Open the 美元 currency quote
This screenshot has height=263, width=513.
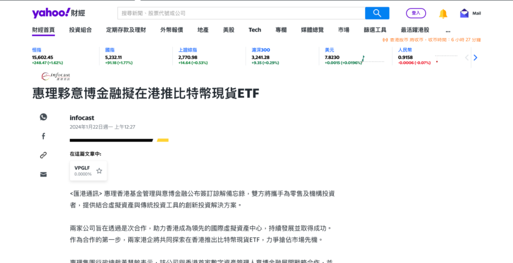click(x=330, y=50)
